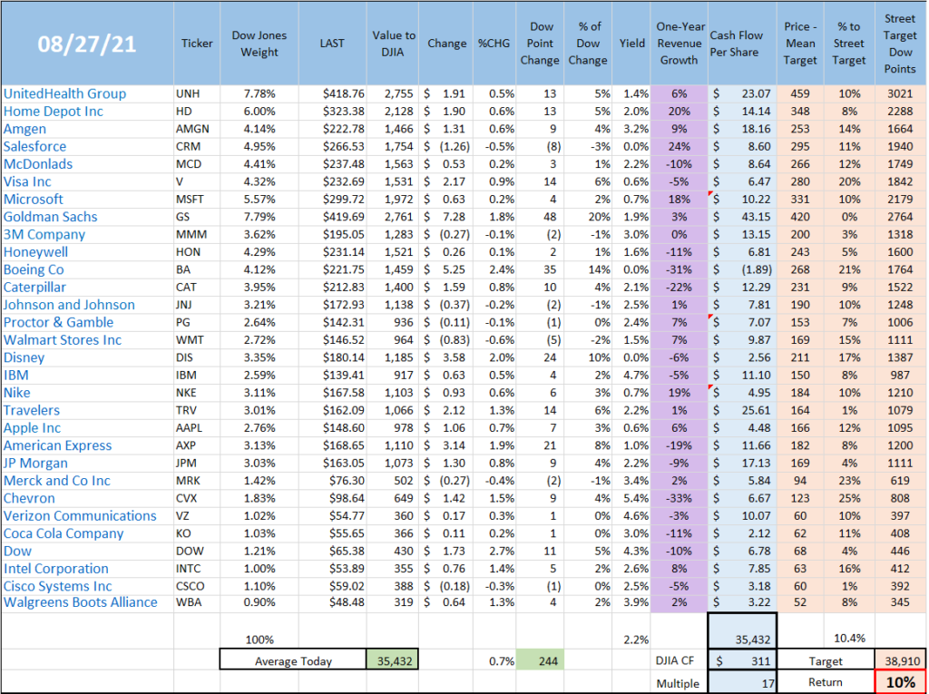Click UnitedHealth's 7.78% weight cell
The image size is (929, 694).
[259, 93]
